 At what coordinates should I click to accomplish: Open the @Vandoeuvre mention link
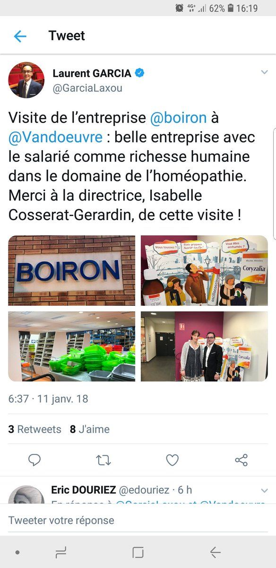click(x=55, y=137)
